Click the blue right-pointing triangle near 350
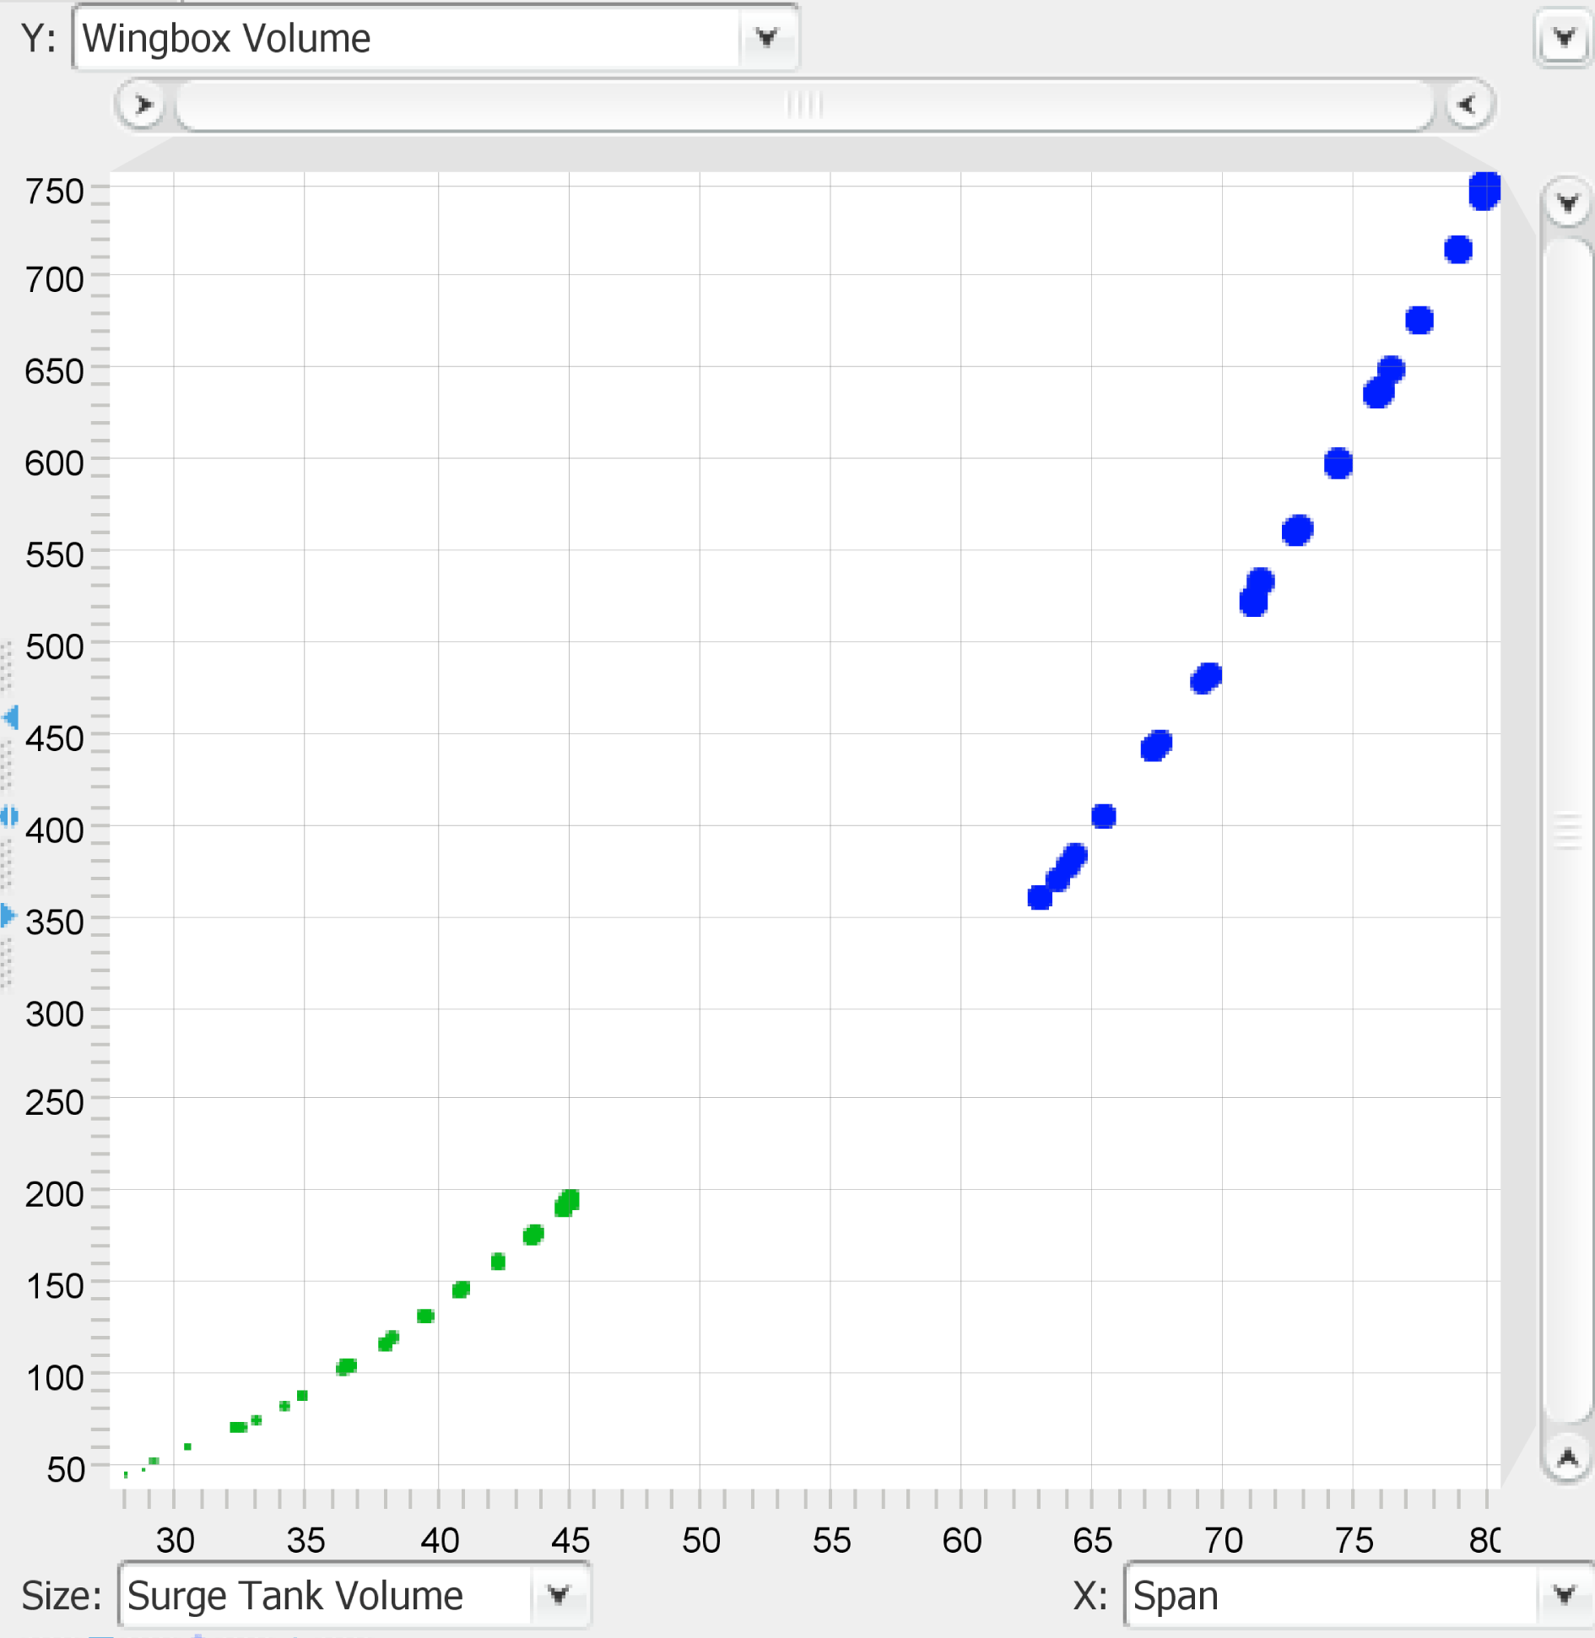1595x1638 pixels. point(8,915)
